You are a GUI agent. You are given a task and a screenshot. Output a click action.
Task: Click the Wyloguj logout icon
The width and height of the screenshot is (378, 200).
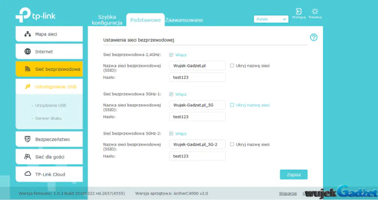pos(299,11)
